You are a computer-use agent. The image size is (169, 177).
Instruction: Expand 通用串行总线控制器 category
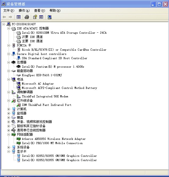click(x=9, y=130)
